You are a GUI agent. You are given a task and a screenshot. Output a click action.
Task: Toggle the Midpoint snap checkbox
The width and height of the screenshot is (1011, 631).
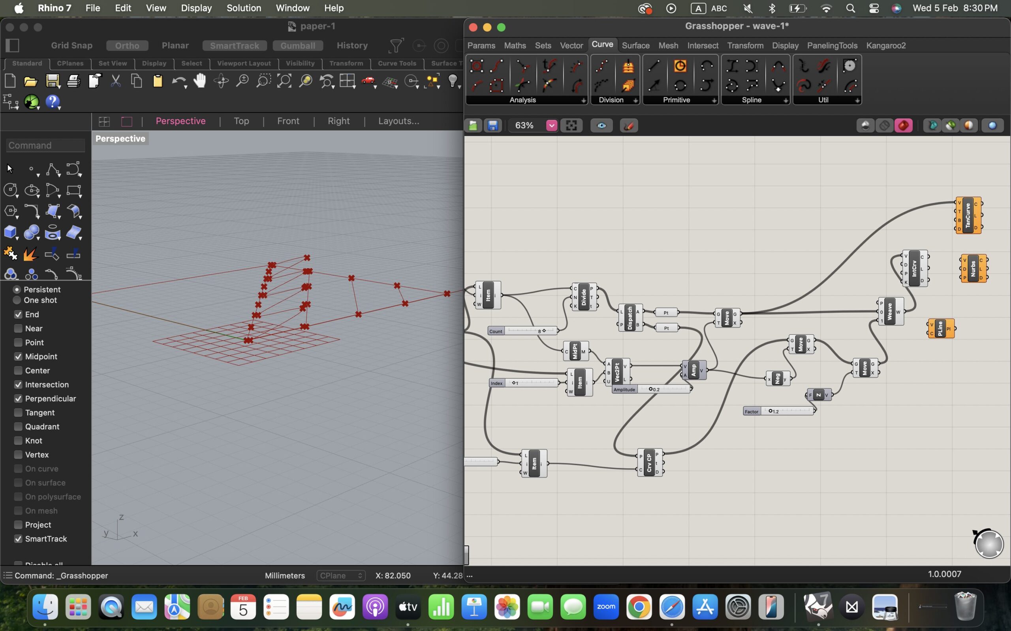[x=18, y=357]
